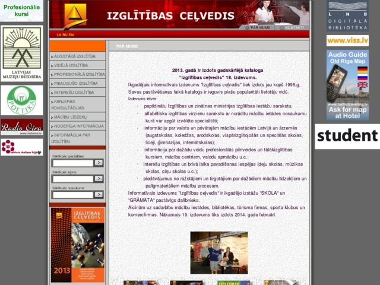The height and width of the screenshot is (285, 380).
Task: Click the student logo banner
Action: point(347,136)
